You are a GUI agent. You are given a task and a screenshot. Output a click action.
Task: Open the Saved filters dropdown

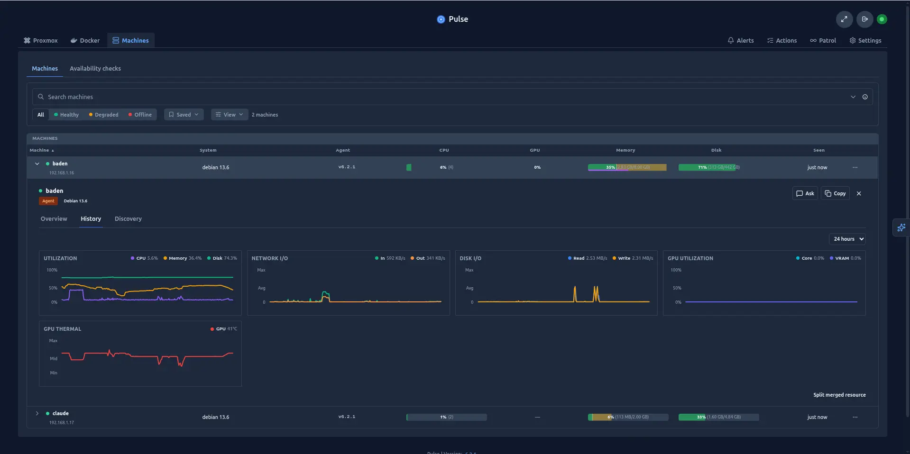[184, 115]
